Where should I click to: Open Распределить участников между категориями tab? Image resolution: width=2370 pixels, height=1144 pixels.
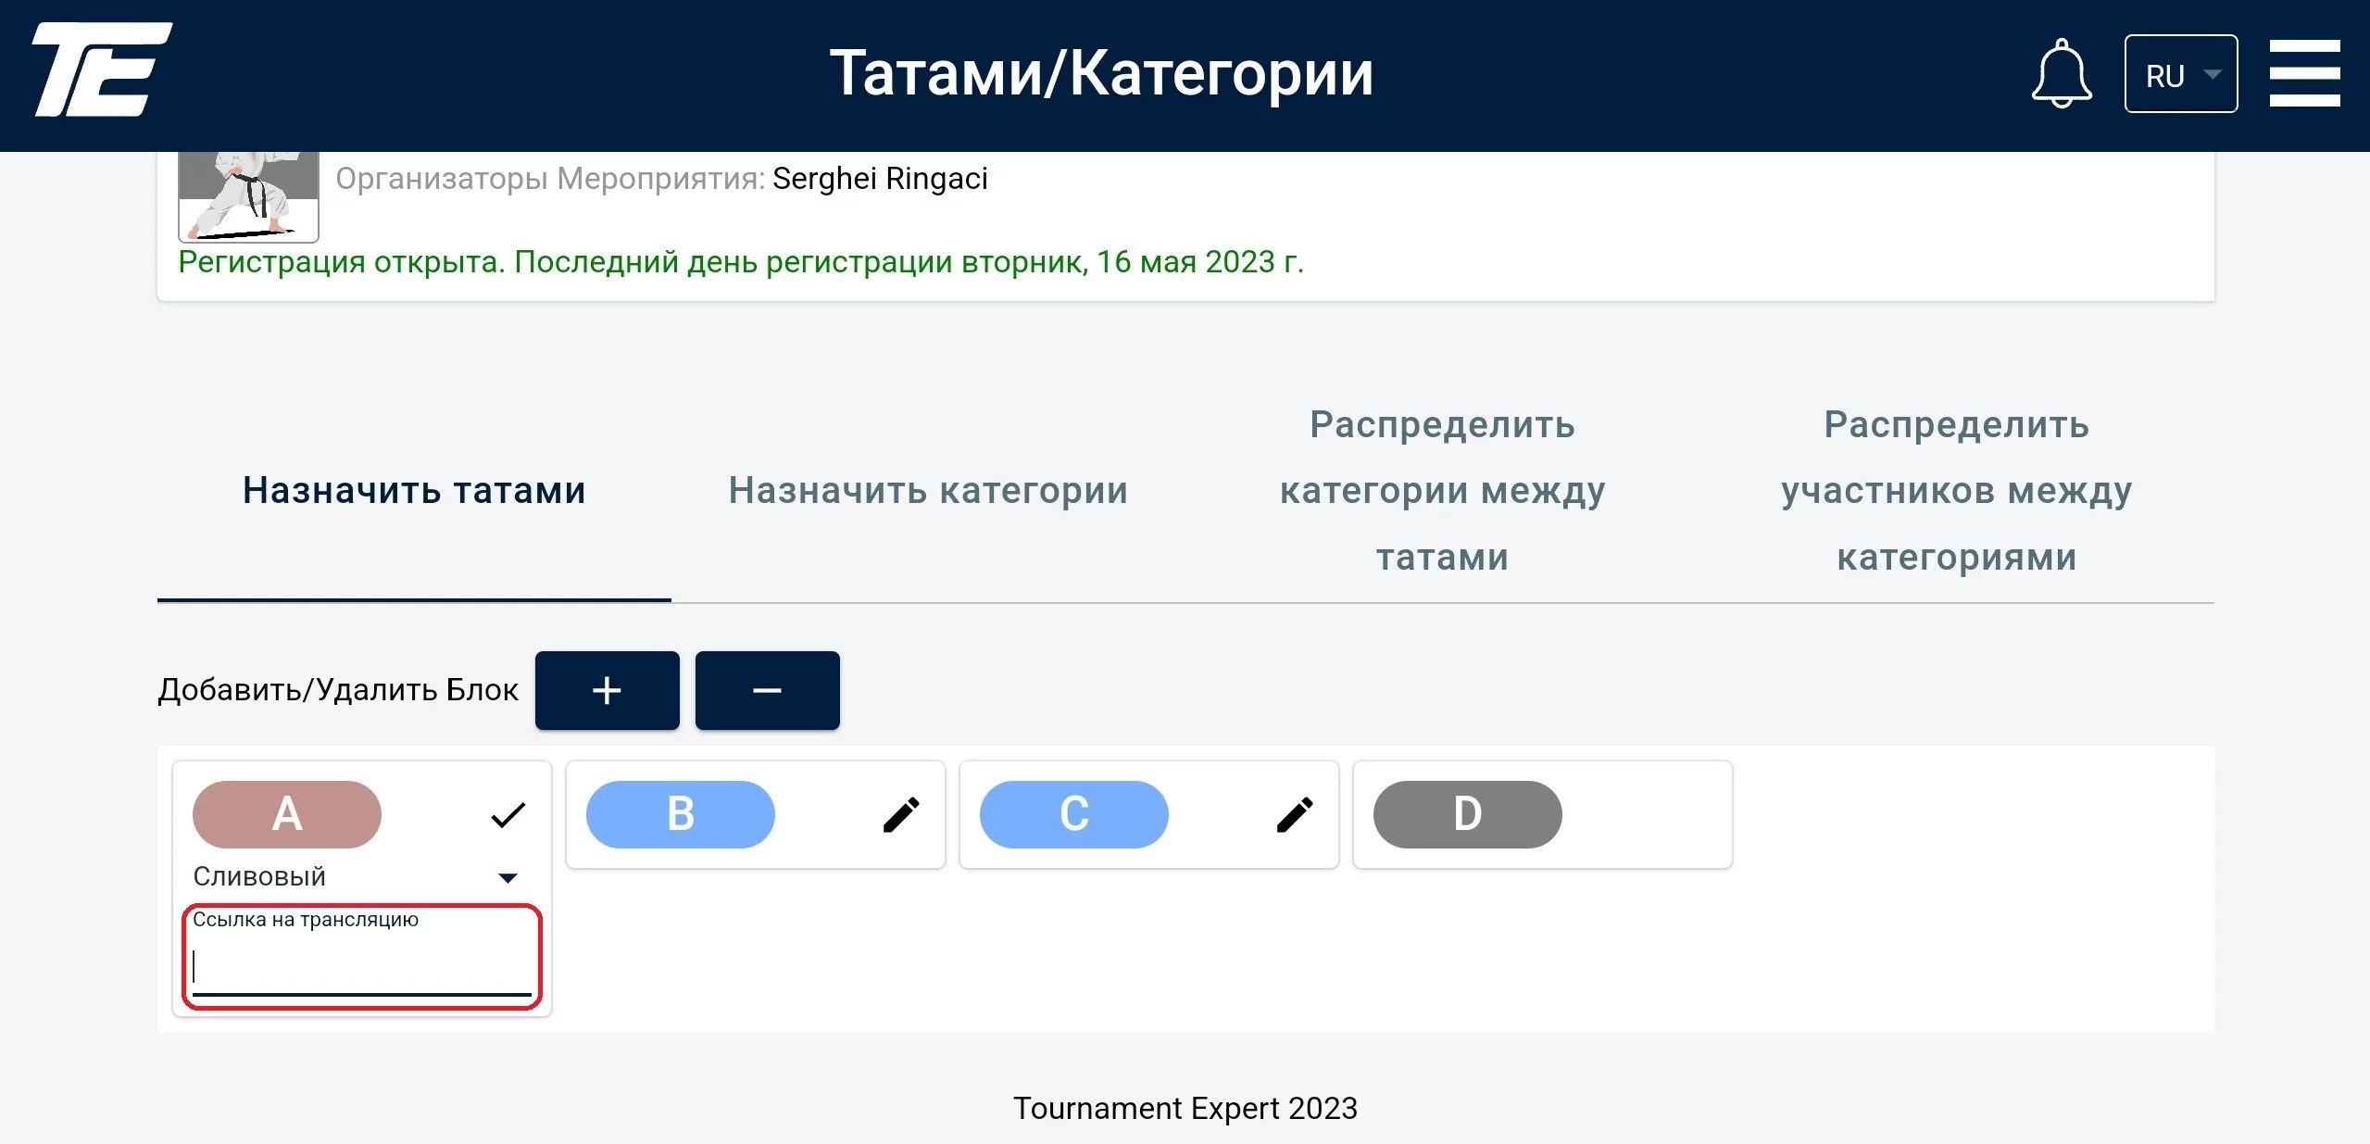(x=1956, y=490)
